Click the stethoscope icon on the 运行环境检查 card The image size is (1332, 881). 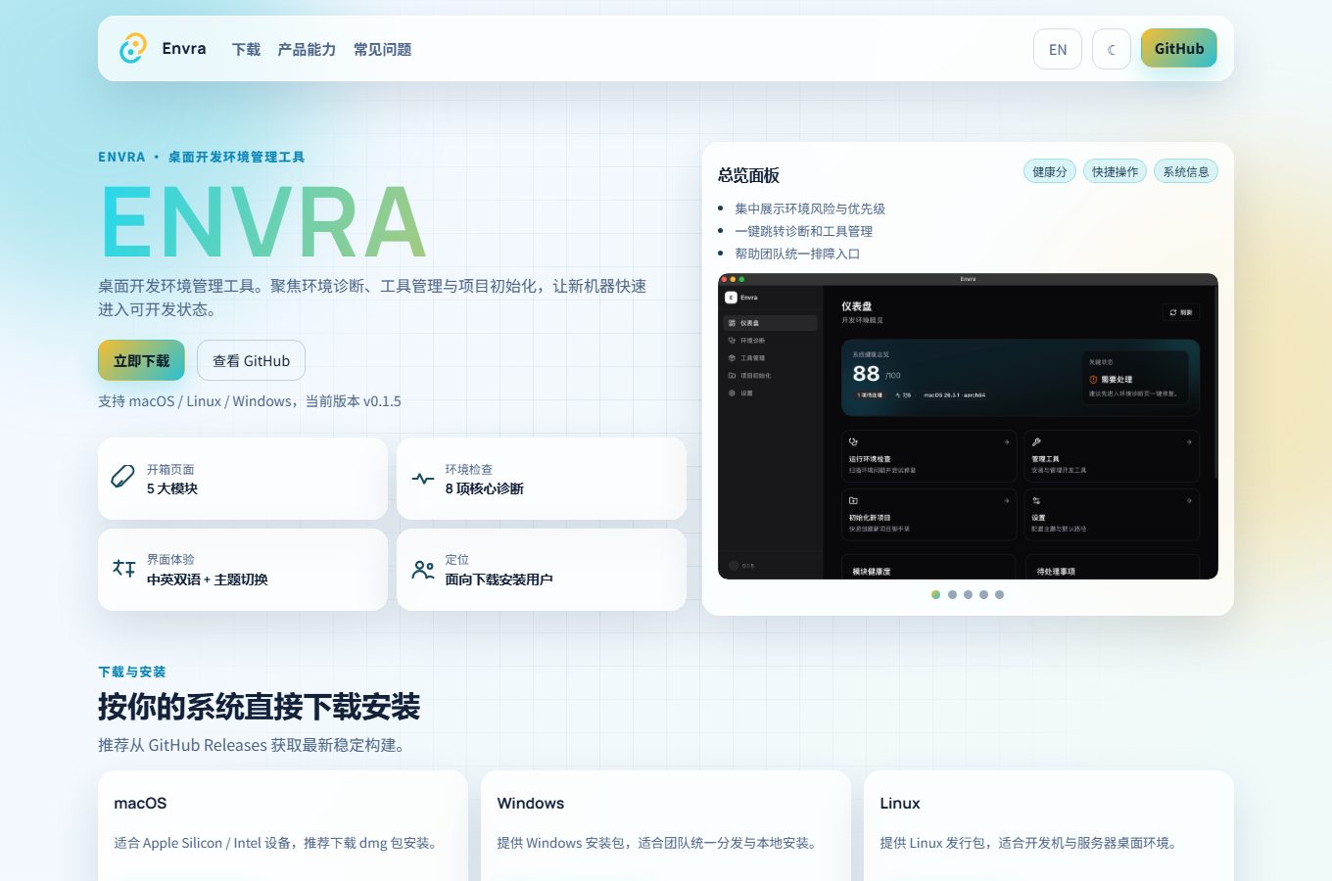[x=853, y=441]
